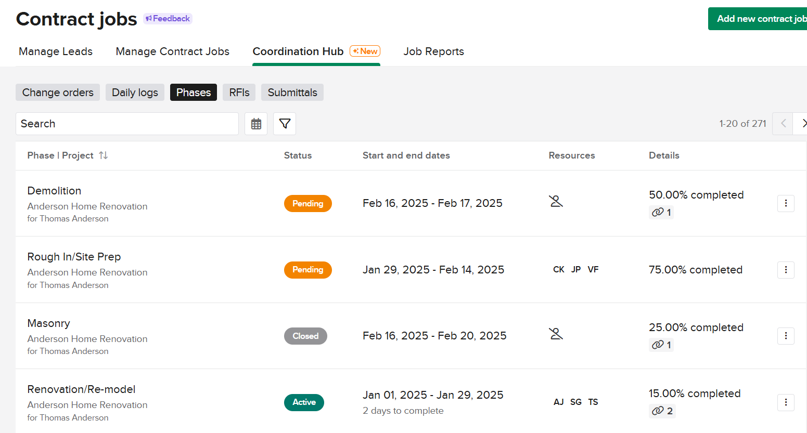807x433 pixels.
Task: Click the Status column header
Action: pos(298,155)
